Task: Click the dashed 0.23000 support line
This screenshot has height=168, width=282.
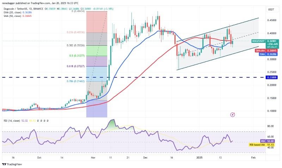Action: click(134, 77)
